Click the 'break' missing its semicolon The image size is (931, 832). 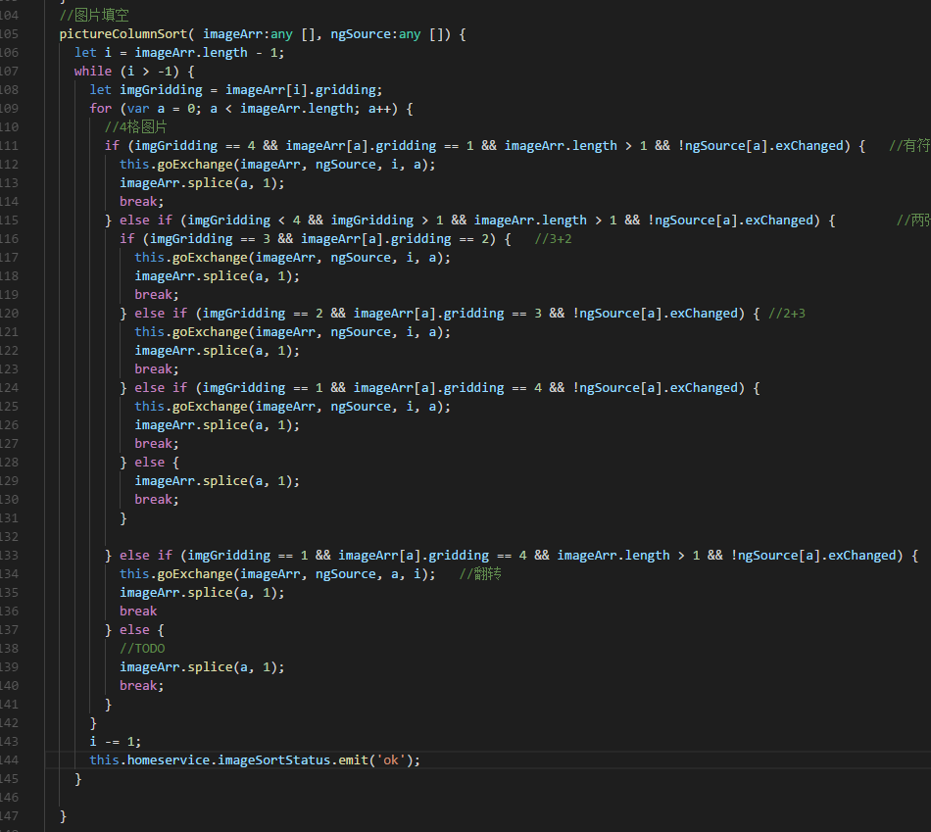point(138,612)
